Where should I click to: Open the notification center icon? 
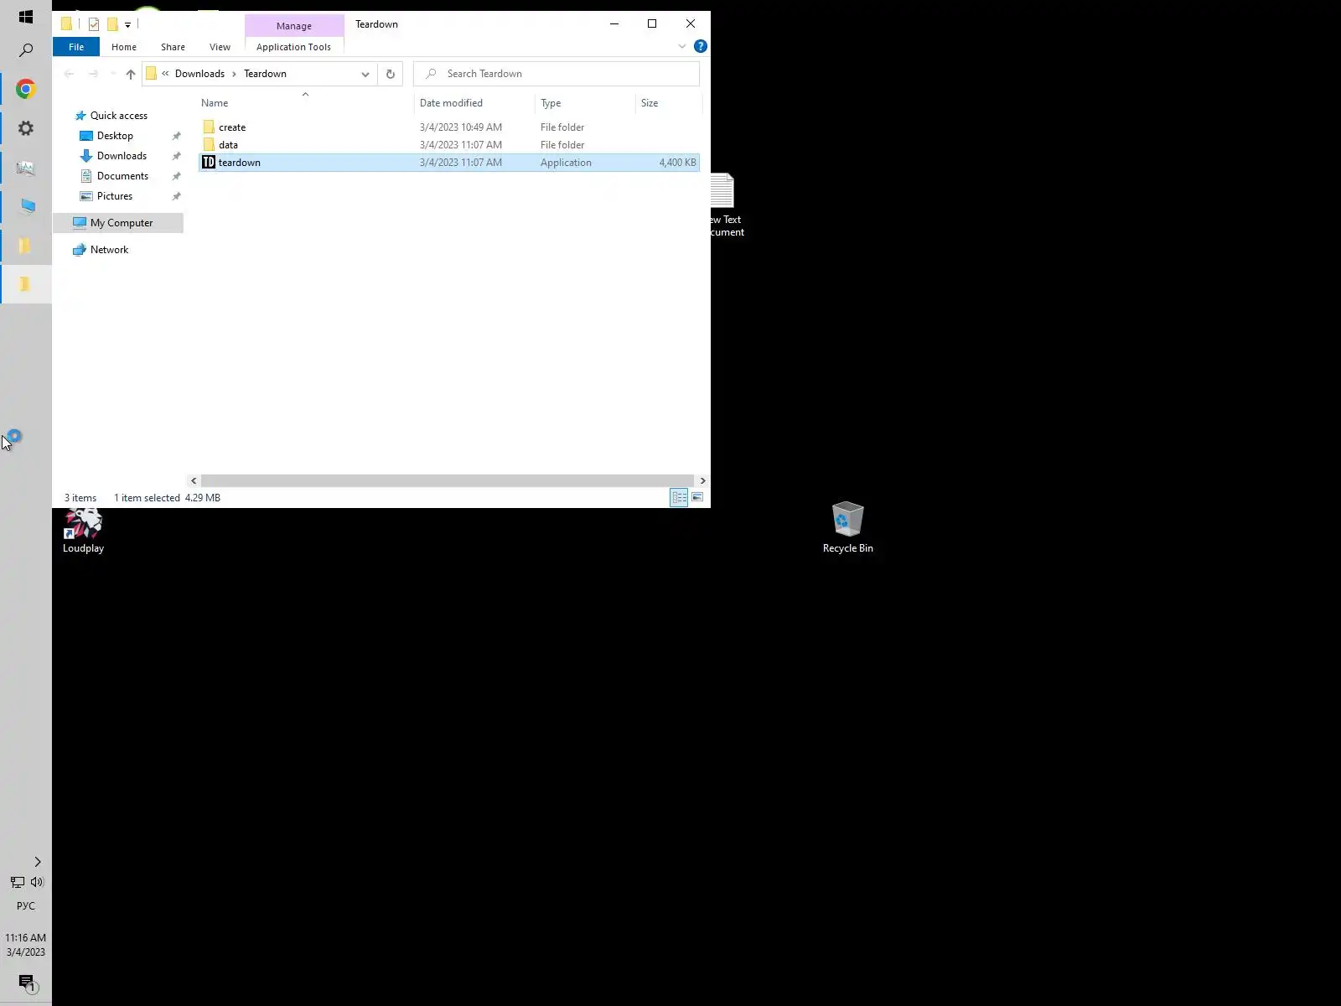coord(27,983)
